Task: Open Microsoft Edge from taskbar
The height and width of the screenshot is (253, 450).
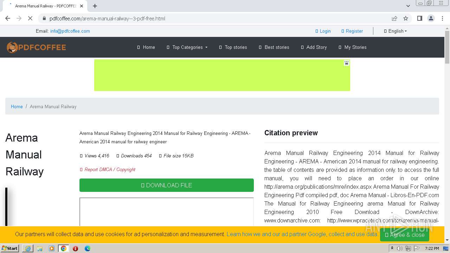Action: click(88, 248)
